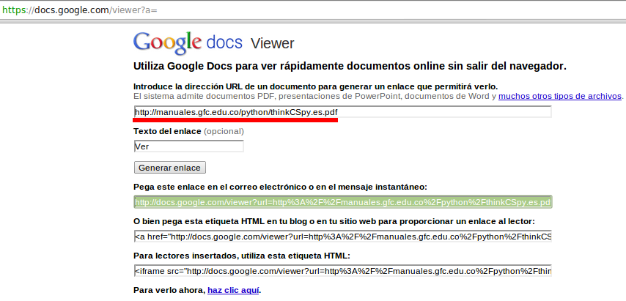Click the 'Texto del enlace' field containing Ver

(x=189, y=146)
